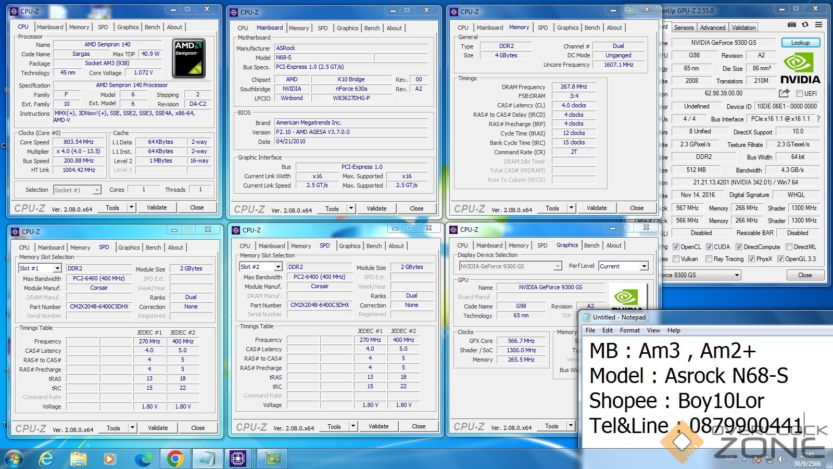The image size is (833, 469).
Task: Click the BIOS export share arrow icon
Action: 784,93
